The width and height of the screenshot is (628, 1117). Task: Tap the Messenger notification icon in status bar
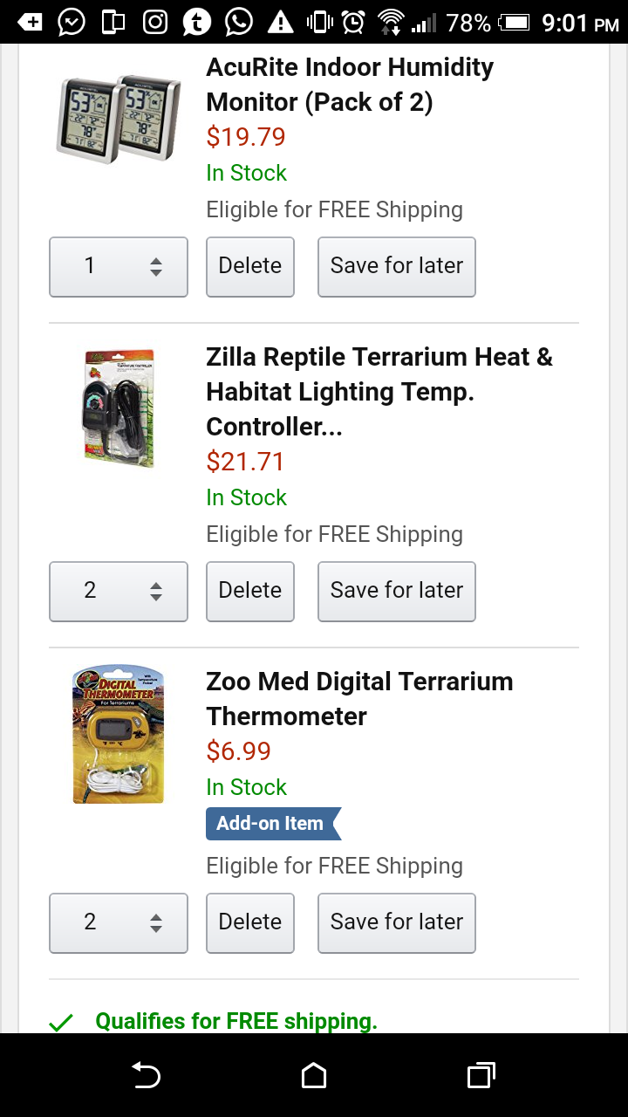(72, 23)
